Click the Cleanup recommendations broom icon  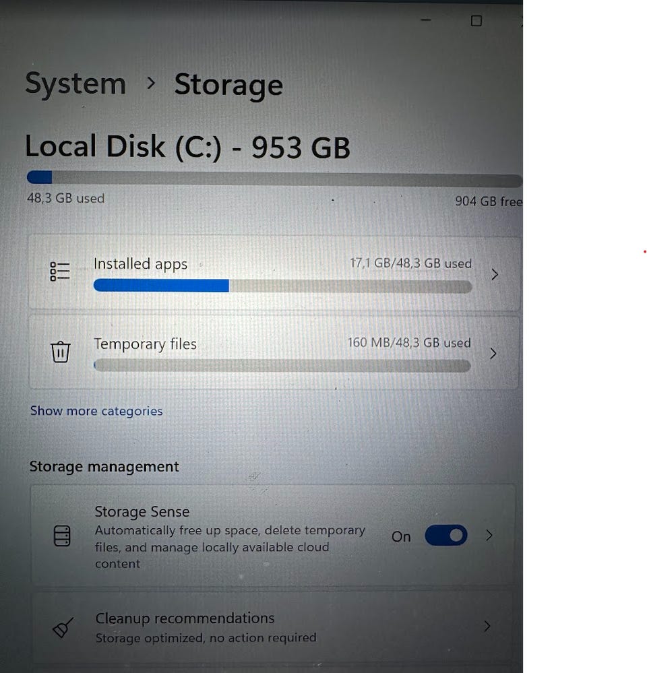pos(62,628)
